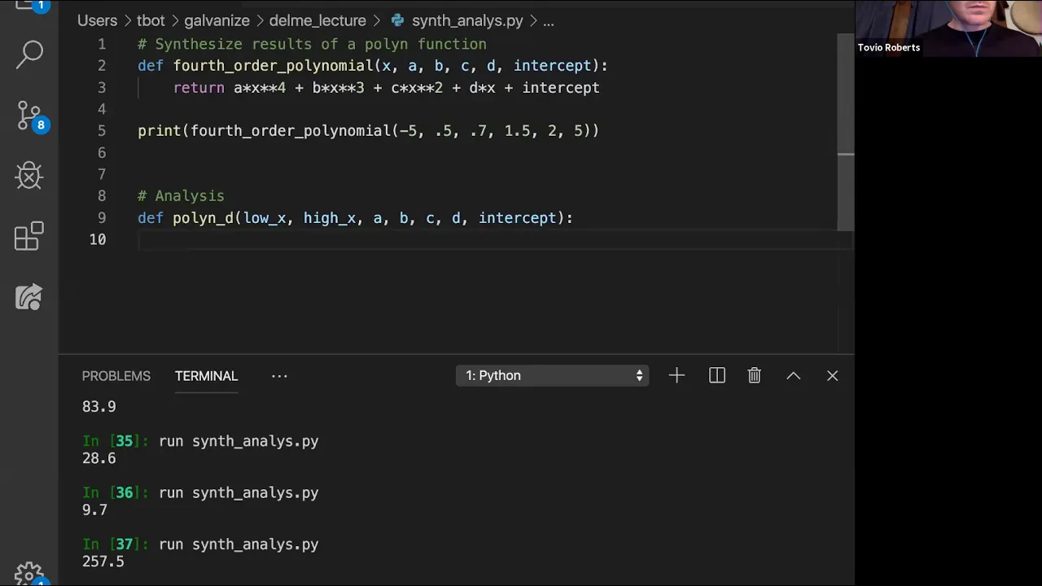Open Source Control view with 8 badge
The height and width of the screenshot is (586, 1042).
point(29,116)
